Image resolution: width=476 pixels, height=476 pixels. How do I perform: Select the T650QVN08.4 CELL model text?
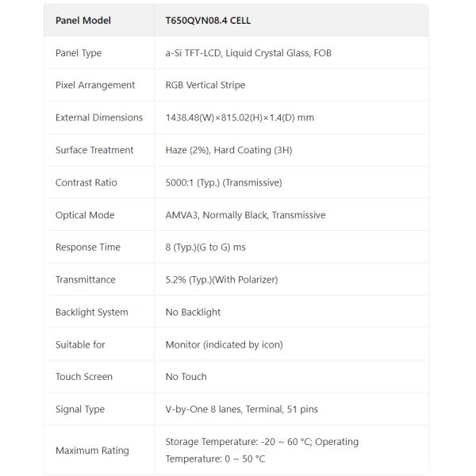pos(208,21)
